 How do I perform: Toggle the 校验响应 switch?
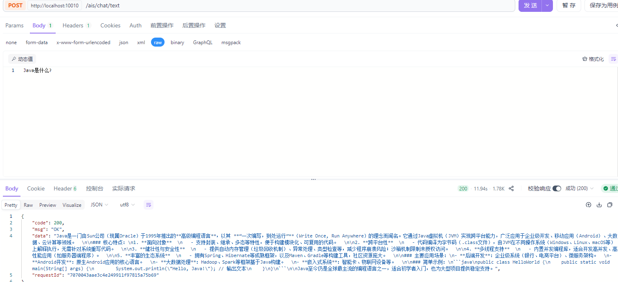557,188
